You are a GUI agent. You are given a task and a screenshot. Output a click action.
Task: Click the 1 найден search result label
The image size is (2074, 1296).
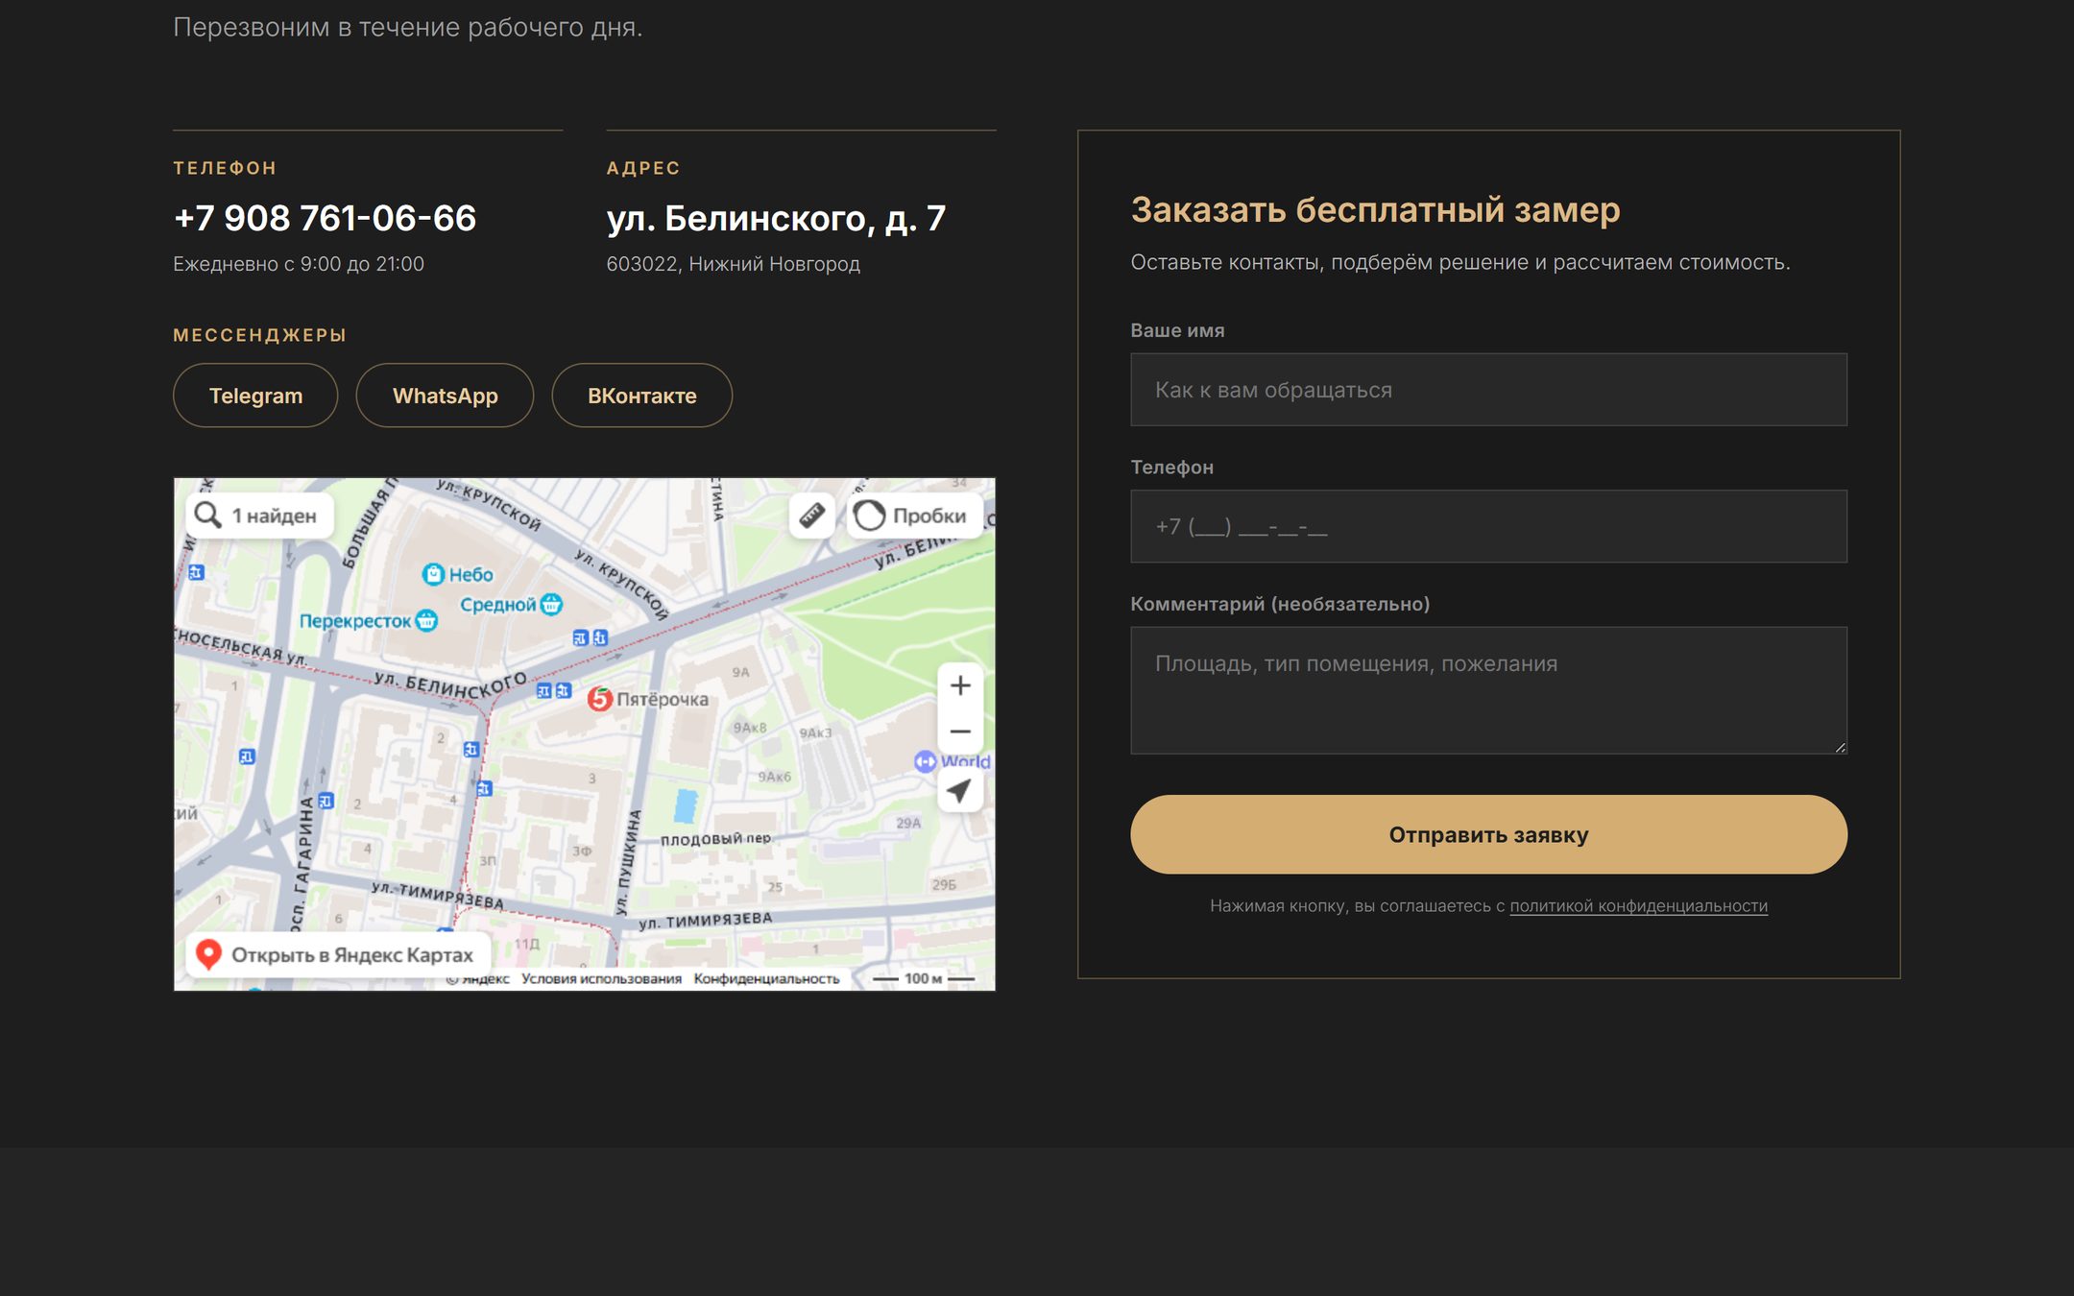point(274,516)
